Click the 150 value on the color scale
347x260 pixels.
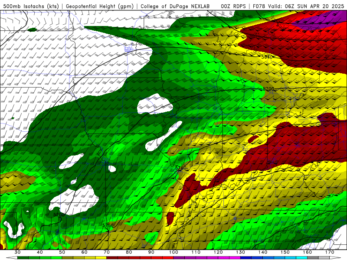click(x=285, y=252)
